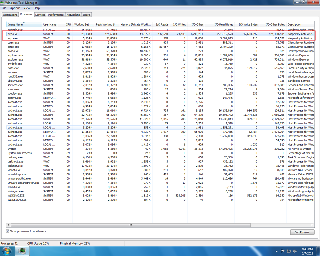
Task: Select the vmnat.exe process
Action: pos(160,170)
